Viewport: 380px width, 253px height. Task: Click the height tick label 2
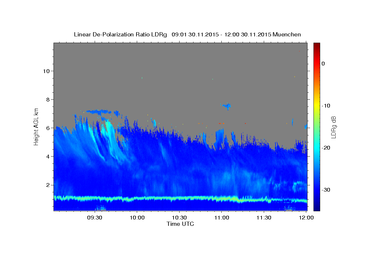pos(48,185)
